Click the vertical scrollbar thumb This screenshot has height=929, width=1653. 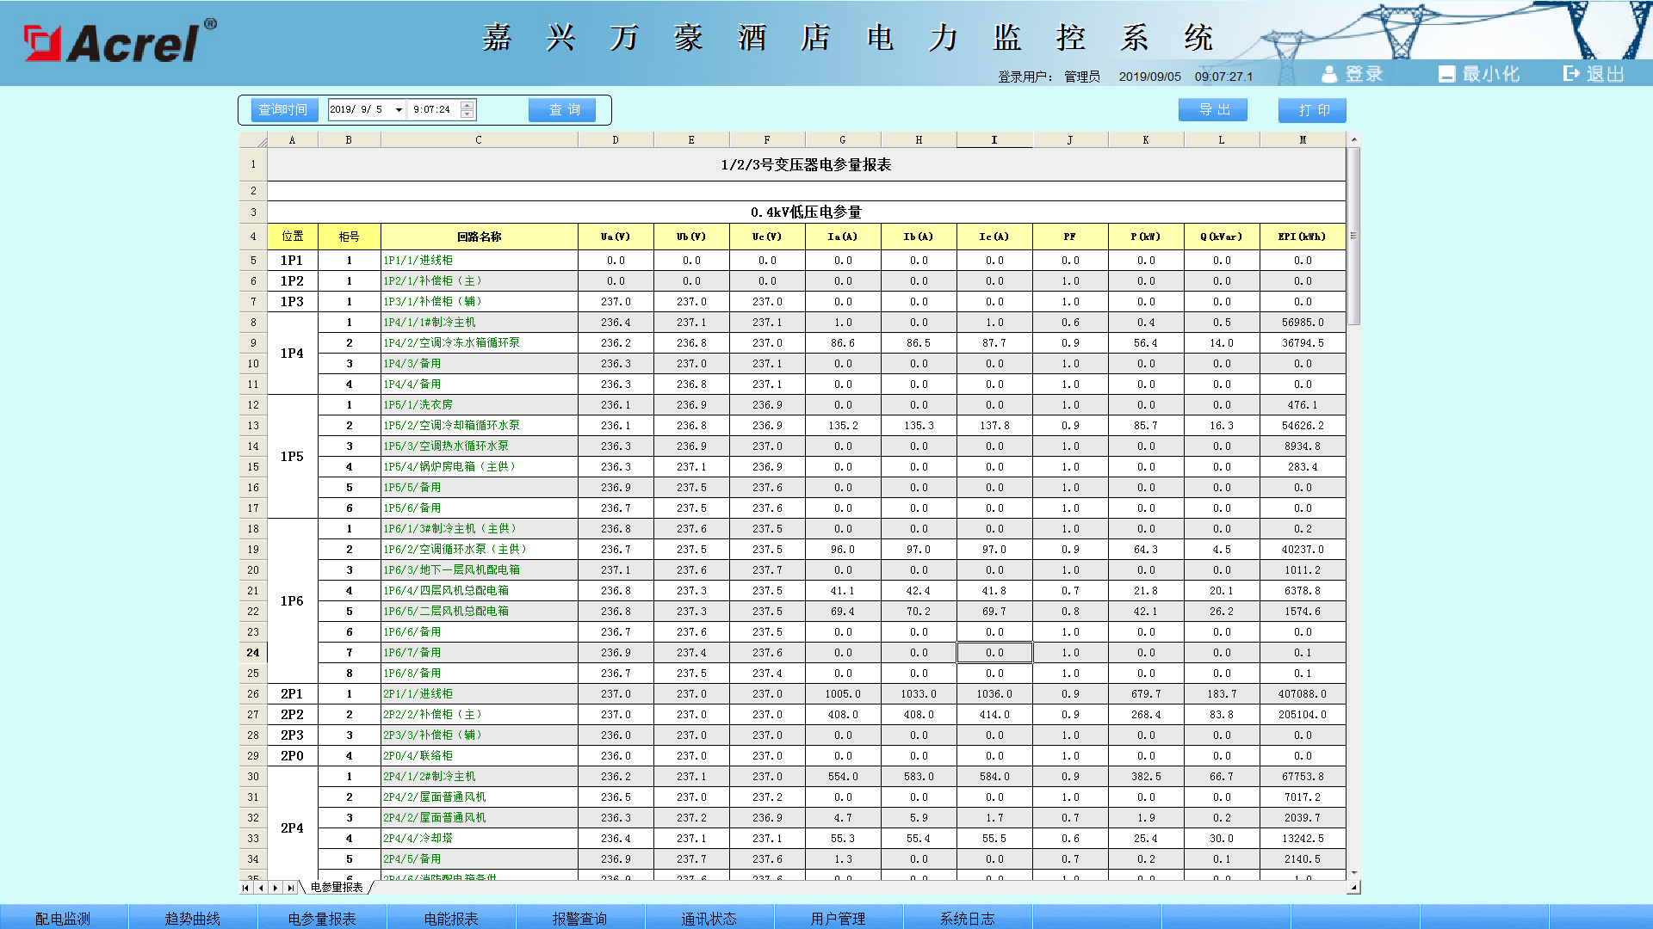pos(1354,236)
